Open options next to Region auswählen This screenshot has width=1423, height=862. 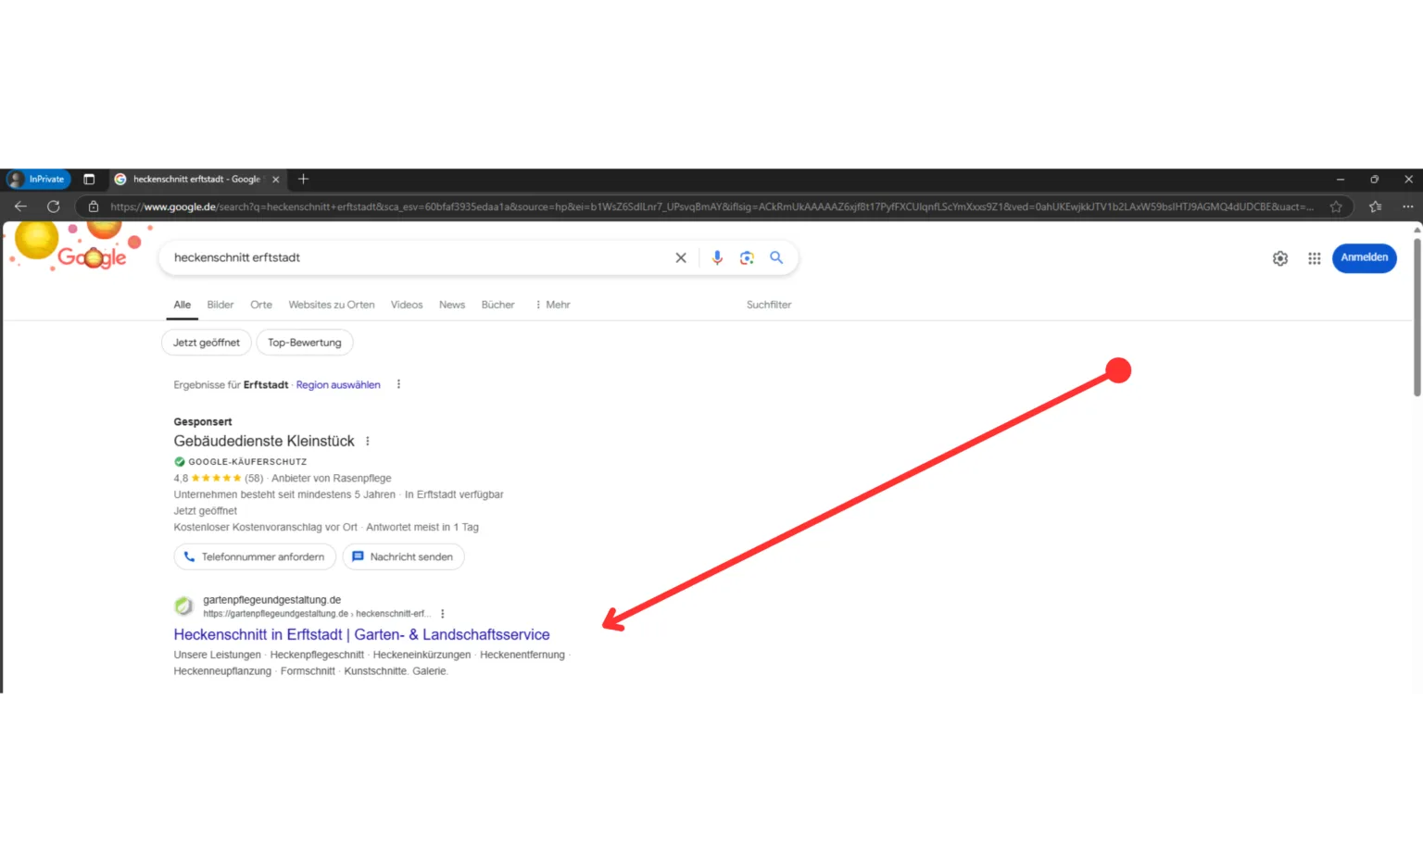[x=398, y=384]
